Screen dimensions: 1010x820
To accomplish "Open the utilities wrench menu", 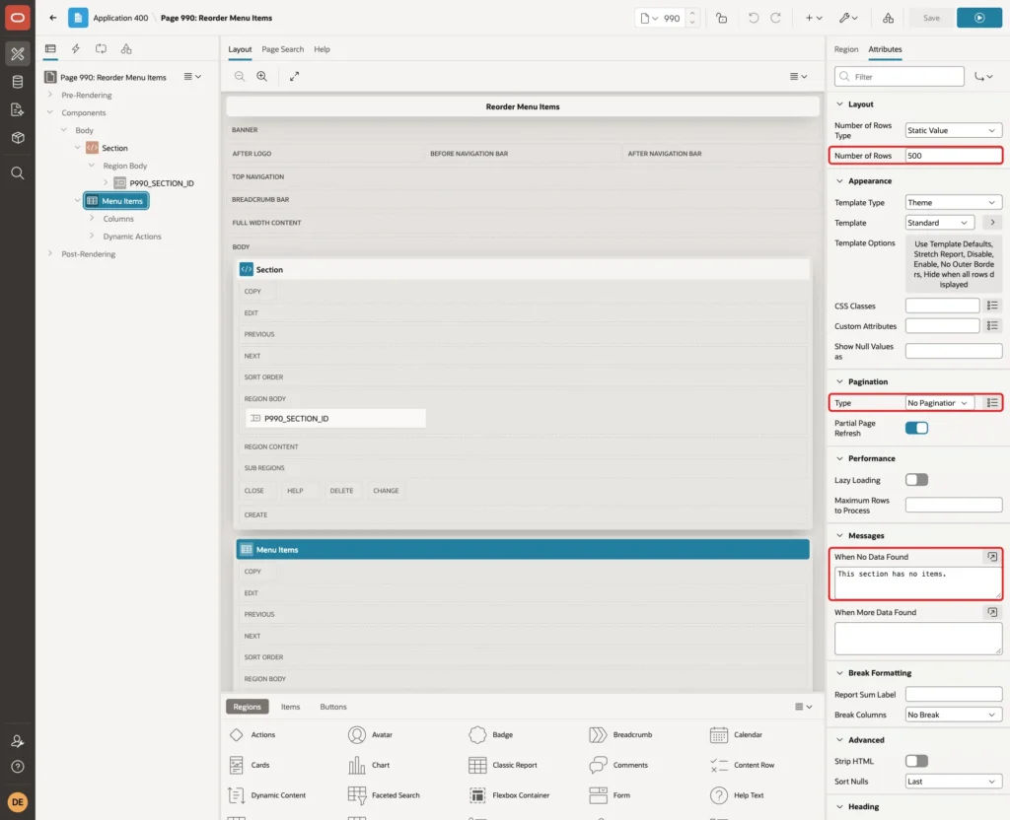I will (848, 18).
